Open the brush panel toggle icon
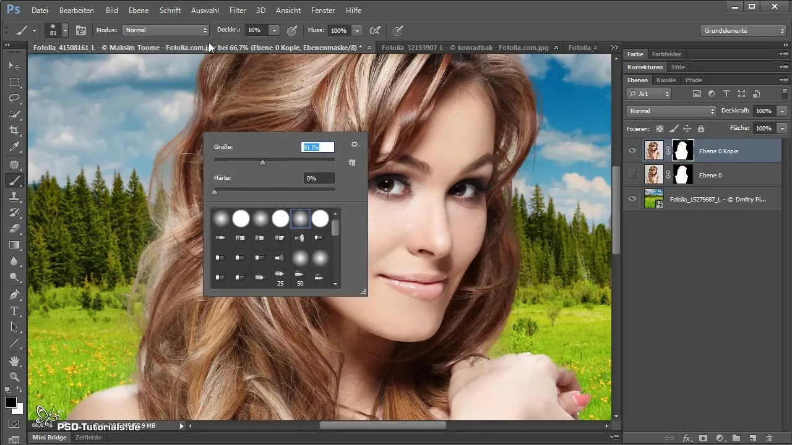This screenshot has height=445, width=792. (x=80, y=30)
